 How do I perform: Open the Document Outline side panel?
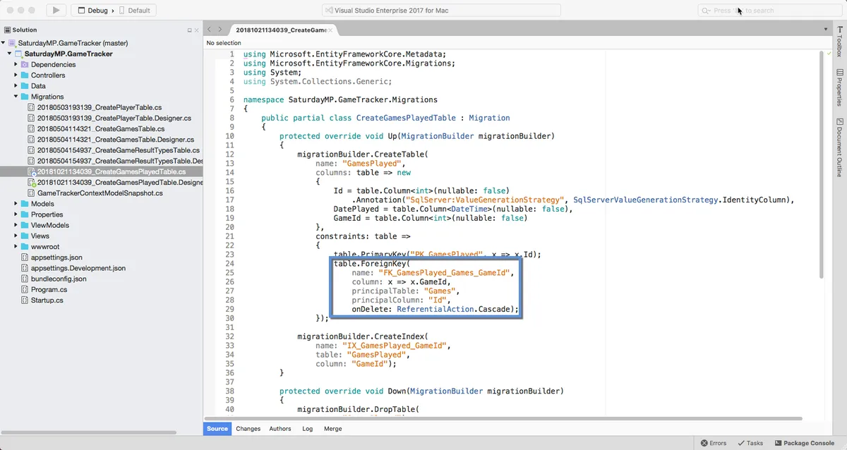click(839, 147)
